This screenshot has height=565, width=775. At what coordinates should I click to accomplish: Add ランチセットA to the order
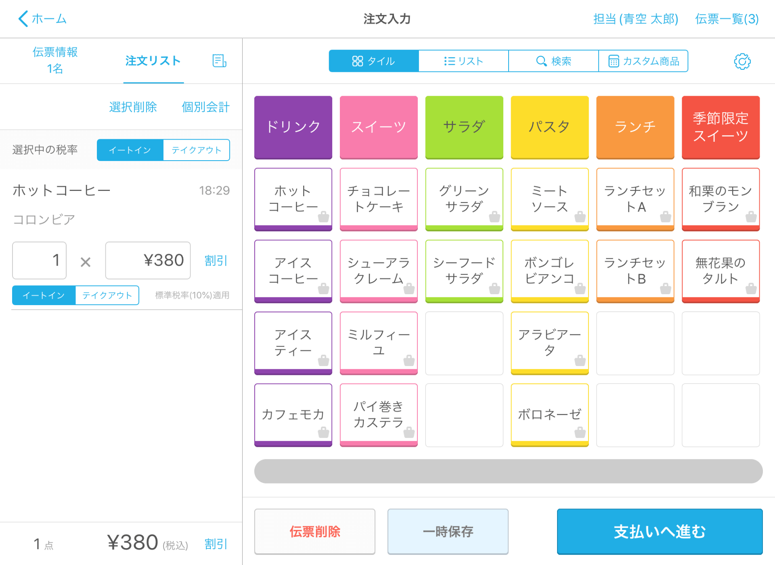coord(635,199)
